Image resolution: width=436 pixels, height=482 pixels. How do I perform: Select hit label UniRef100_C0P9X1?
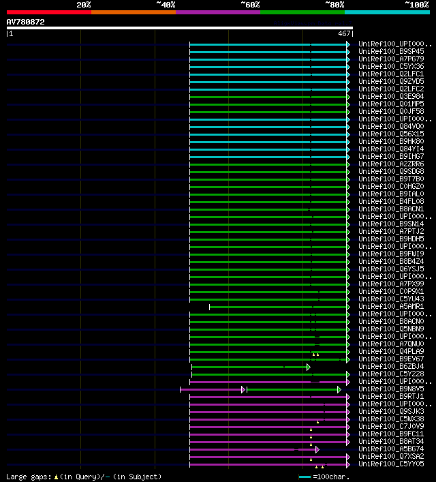click(x=391, y=291)
